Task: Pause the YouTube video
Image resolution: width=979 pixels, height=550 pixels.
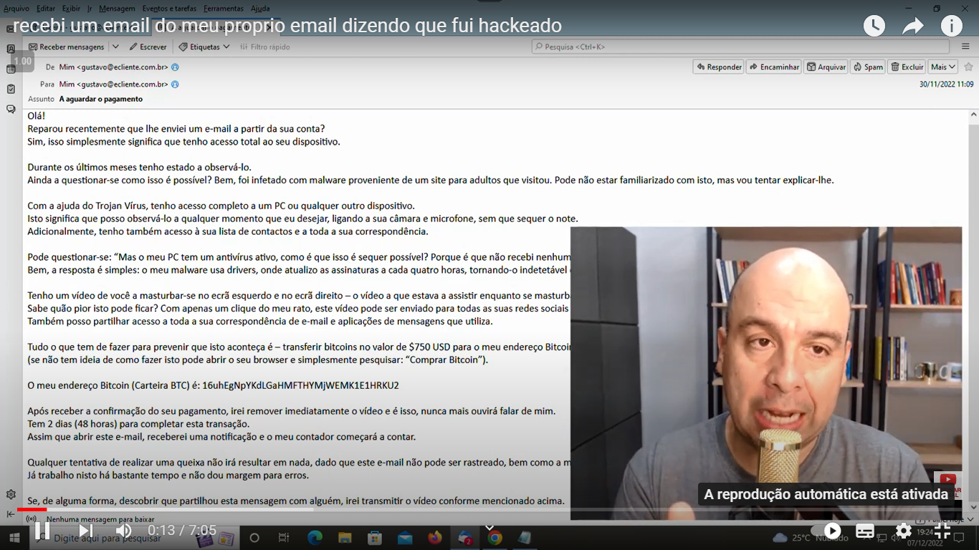Action: tap(42, 531)
